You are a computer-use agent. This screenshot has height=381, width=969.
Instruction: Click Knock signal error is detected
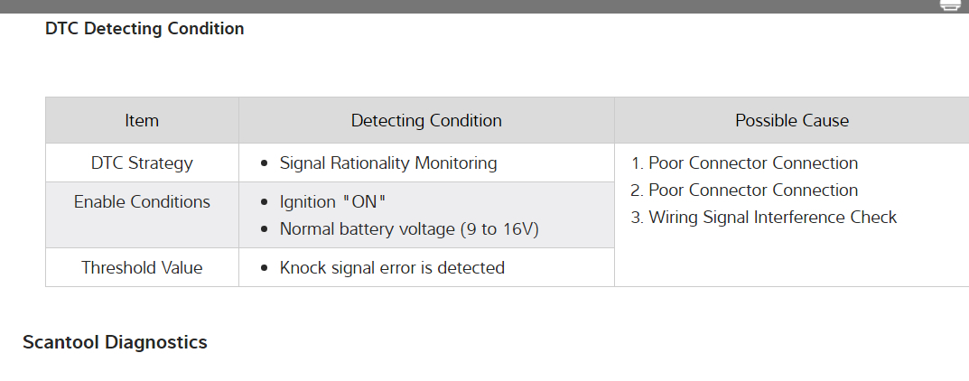[x=392, y=267]
